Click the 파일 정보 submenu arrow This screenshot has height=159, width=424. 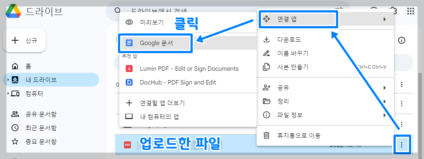point(385,115)
